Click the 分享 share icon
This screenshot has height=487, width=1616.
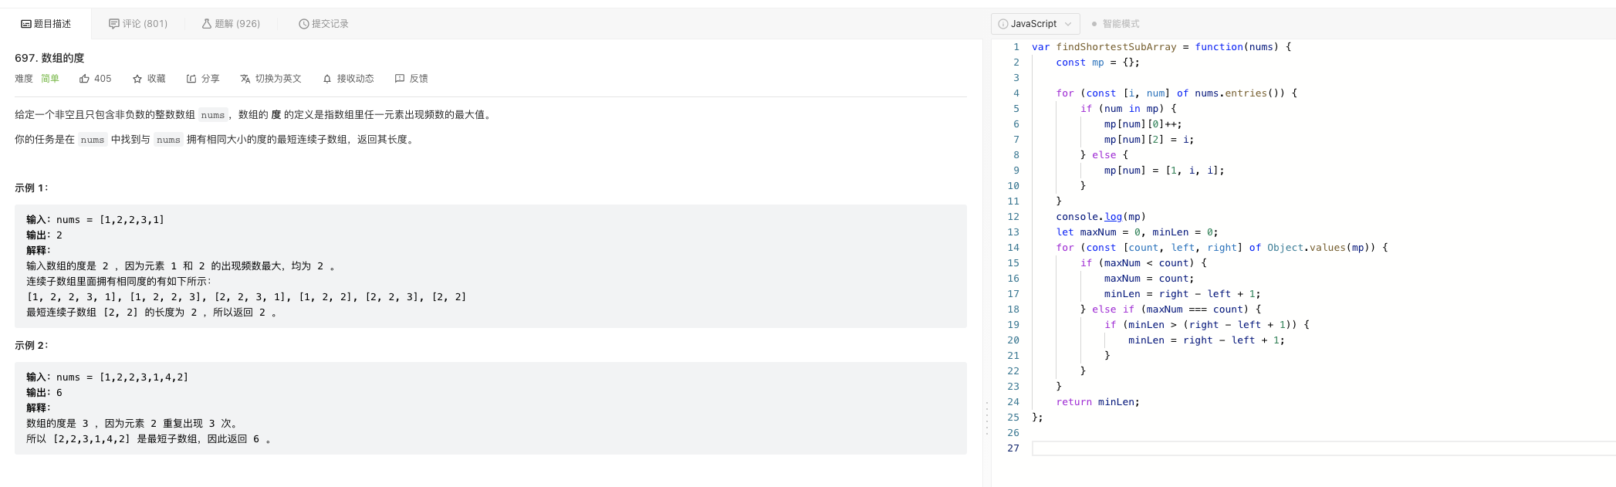click(191, 79)
